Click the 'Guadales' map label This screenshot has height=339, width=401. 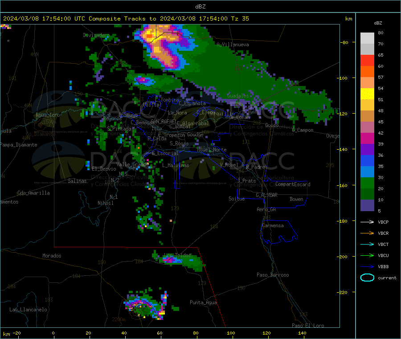238,96
